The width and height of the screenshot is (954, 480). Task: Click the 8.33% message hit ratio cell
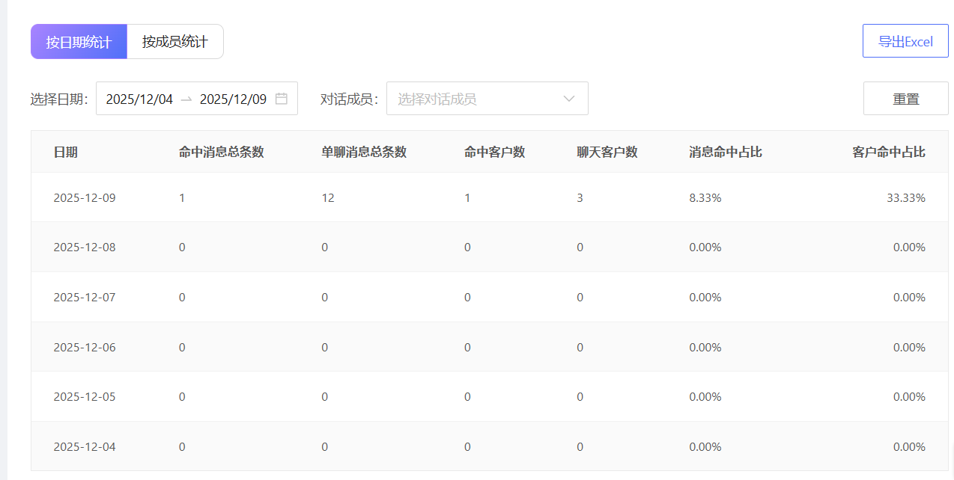tap(705, 198)
